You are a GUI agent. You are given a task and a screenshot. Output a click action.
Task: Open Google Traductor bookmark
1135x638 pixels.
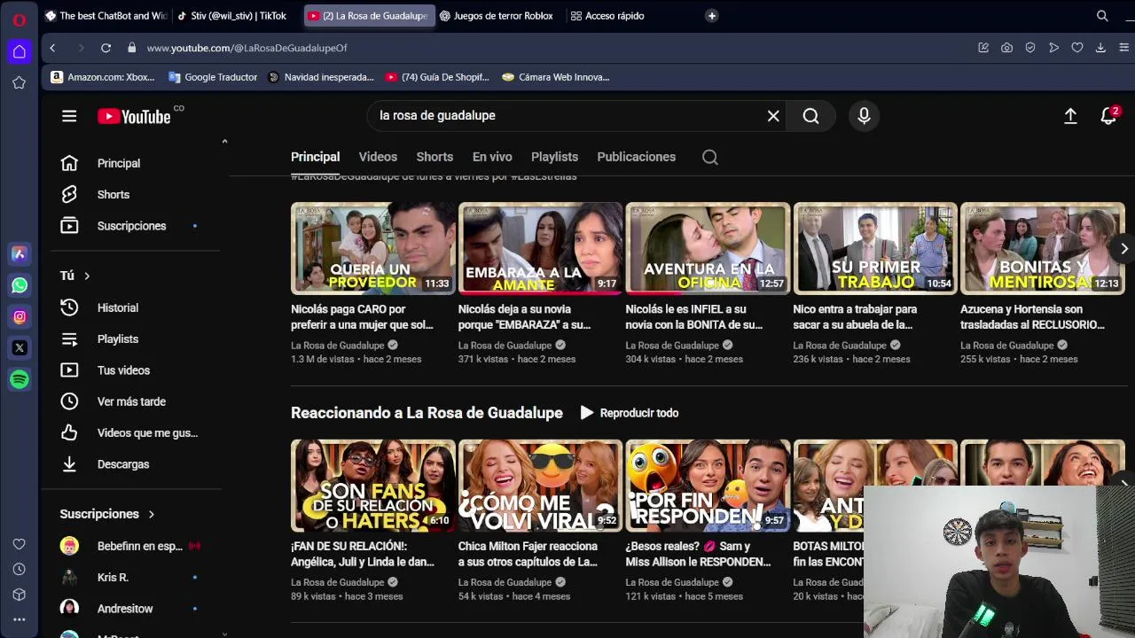pyautogui.click(x=213, y=77)
